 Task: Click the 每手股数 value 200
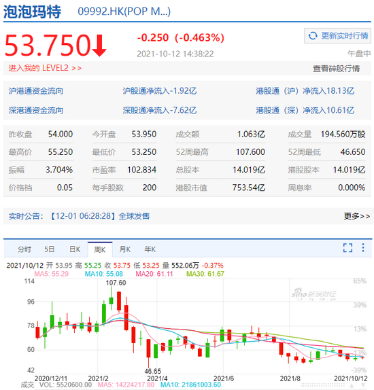(x=150, y=188)
